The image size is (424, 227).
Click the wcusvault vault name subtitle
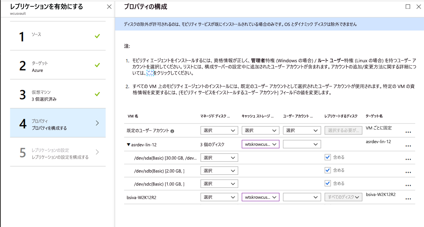pos(18,13)
